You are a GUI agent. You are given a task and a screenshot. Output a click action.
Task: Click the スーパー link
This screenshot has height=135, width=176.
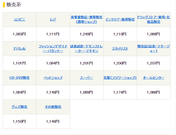87,78
